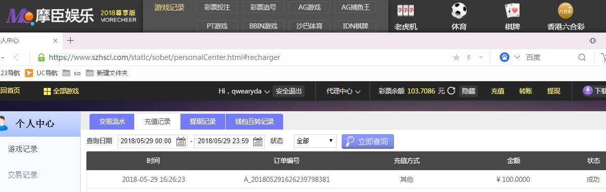Image resolution: width=606 pixels, height=192 pixels.
Task: Click the 游戏记录 heading in top banner
Action: pos(169,7)
